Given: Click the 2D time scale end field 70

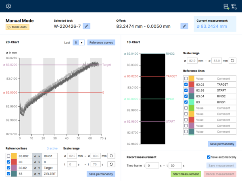Looking at the screenshot, I should 96,165.
